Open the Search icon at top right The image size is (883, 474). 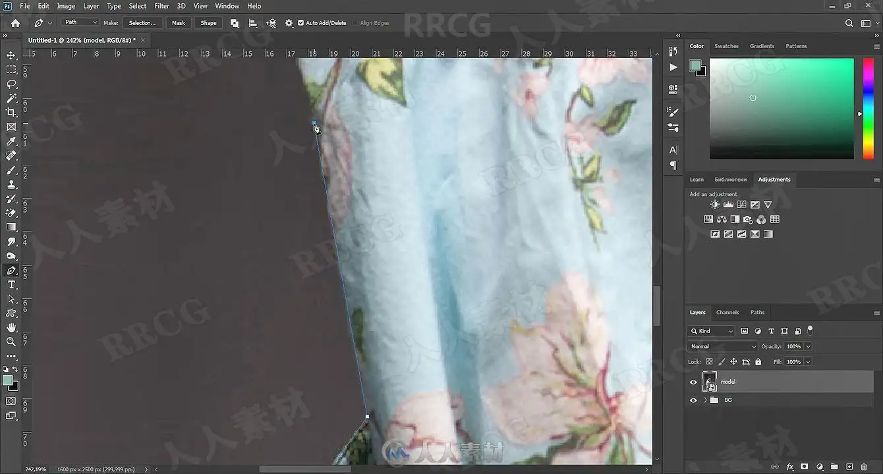(x=849, y=23)
